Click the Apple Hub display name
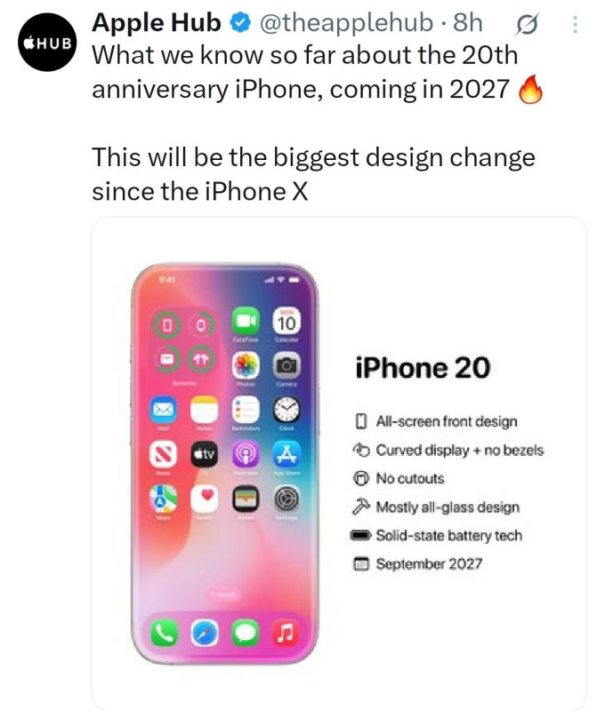Image resolution: width=605 pixels, height=711 pixels. tap(157, 23)
